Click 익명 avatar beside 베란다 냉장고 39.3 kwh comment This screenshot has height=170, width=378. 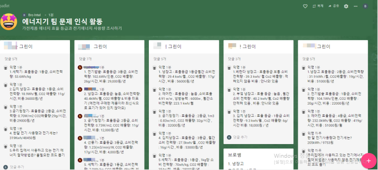(x=229, y=67)
